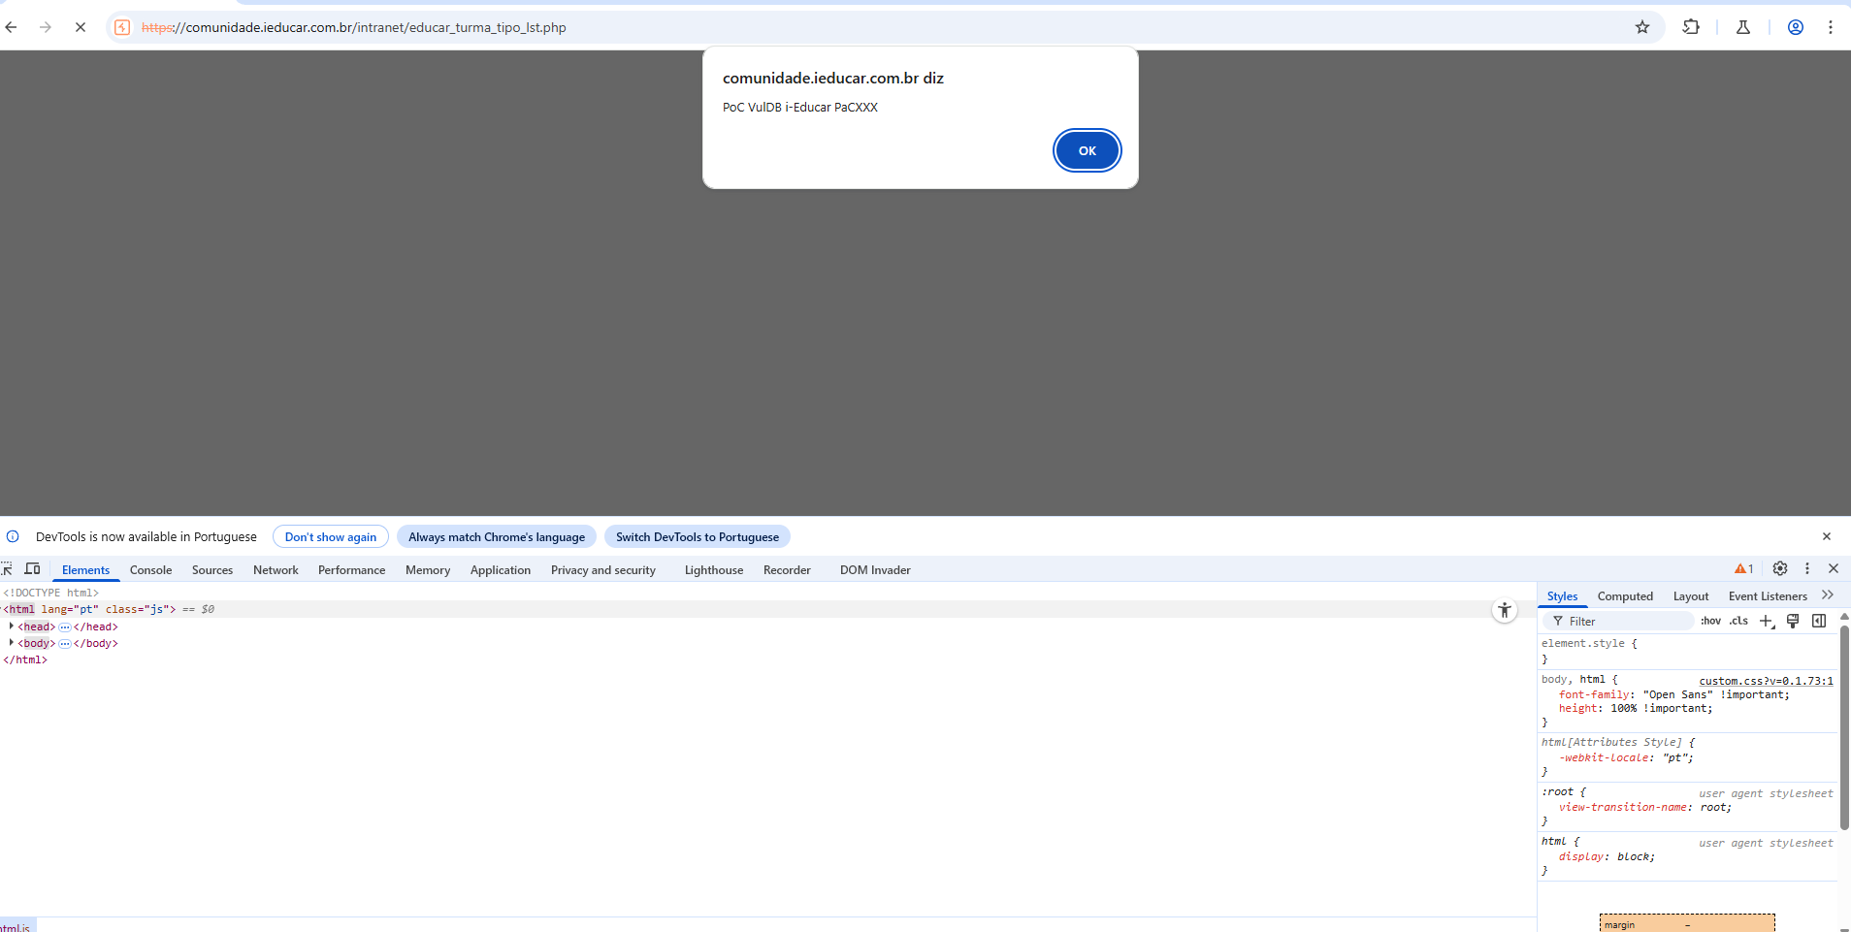
Task: Dismiss the DevTools language info bar
Action: point(1827,536)
